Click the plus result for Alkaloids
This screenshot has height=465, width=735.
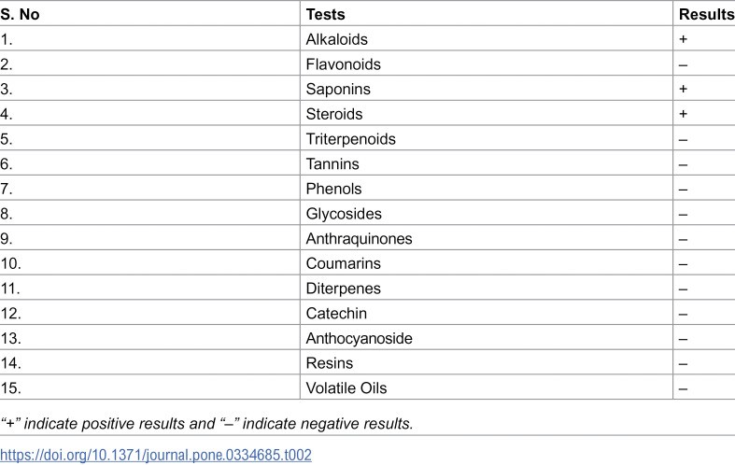tap(683, 39)
